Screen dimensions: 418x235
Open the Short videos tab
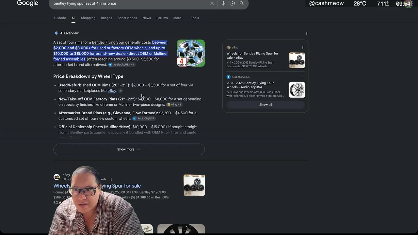[127, 18]
